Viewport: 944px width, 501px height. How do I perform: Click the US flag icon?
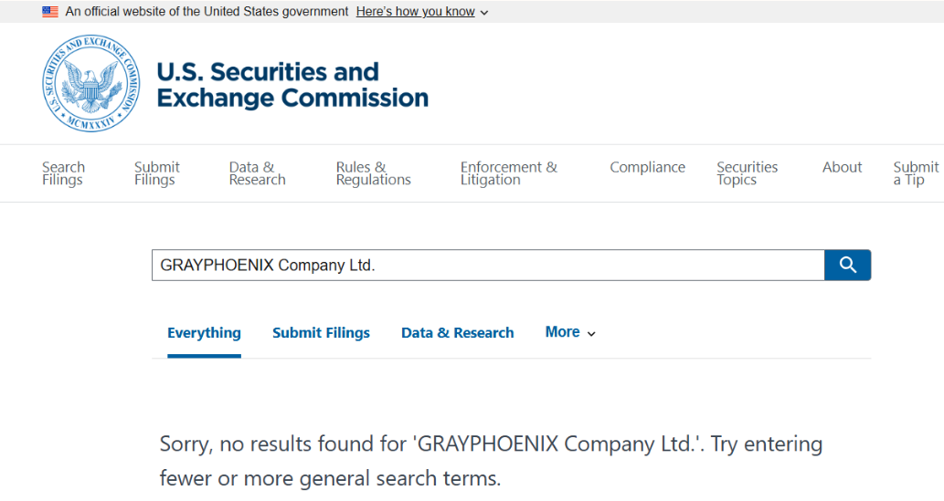[50, 12]
